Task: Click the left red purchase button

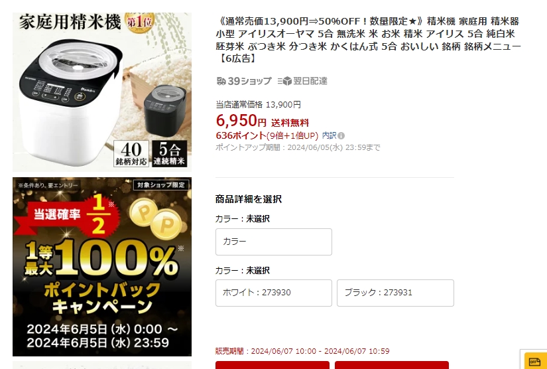Action: [x=273, y=365]
